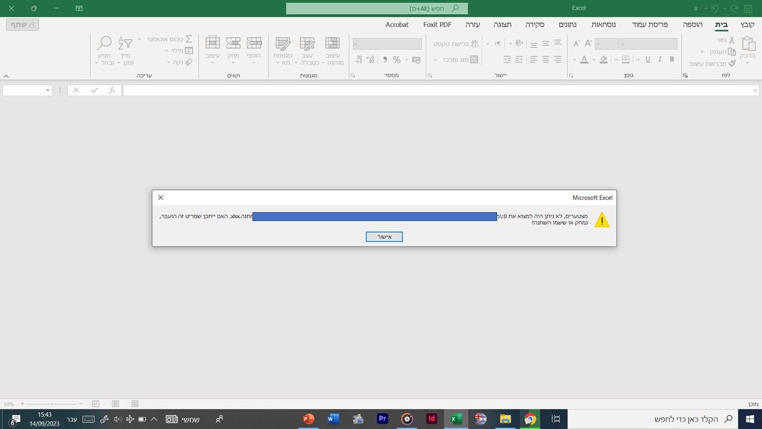This screenshot has height=429, width=762.
Task: Click the Insert Function fx icon
Action: point(112,91)
